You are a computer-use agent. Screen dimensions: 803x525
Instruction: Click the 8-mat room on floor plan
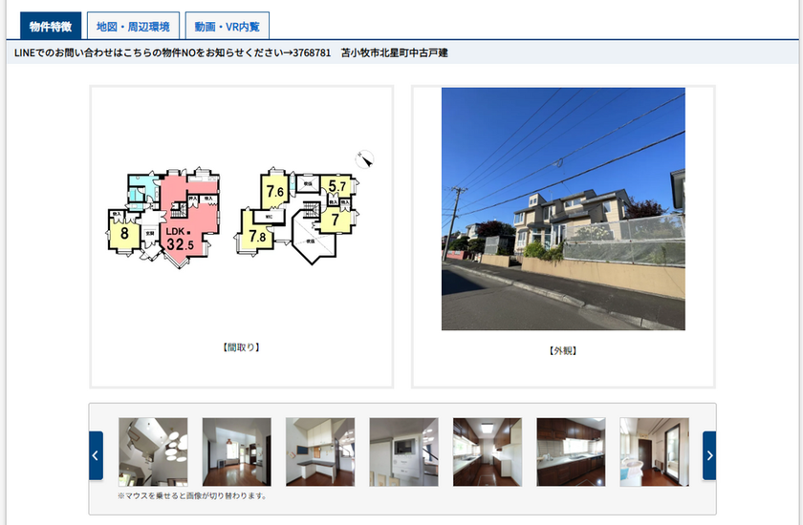tap(124, 233)
